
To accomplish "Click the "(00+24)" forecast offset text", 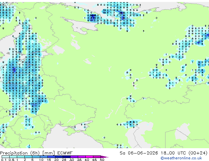I will pos(198,153).
